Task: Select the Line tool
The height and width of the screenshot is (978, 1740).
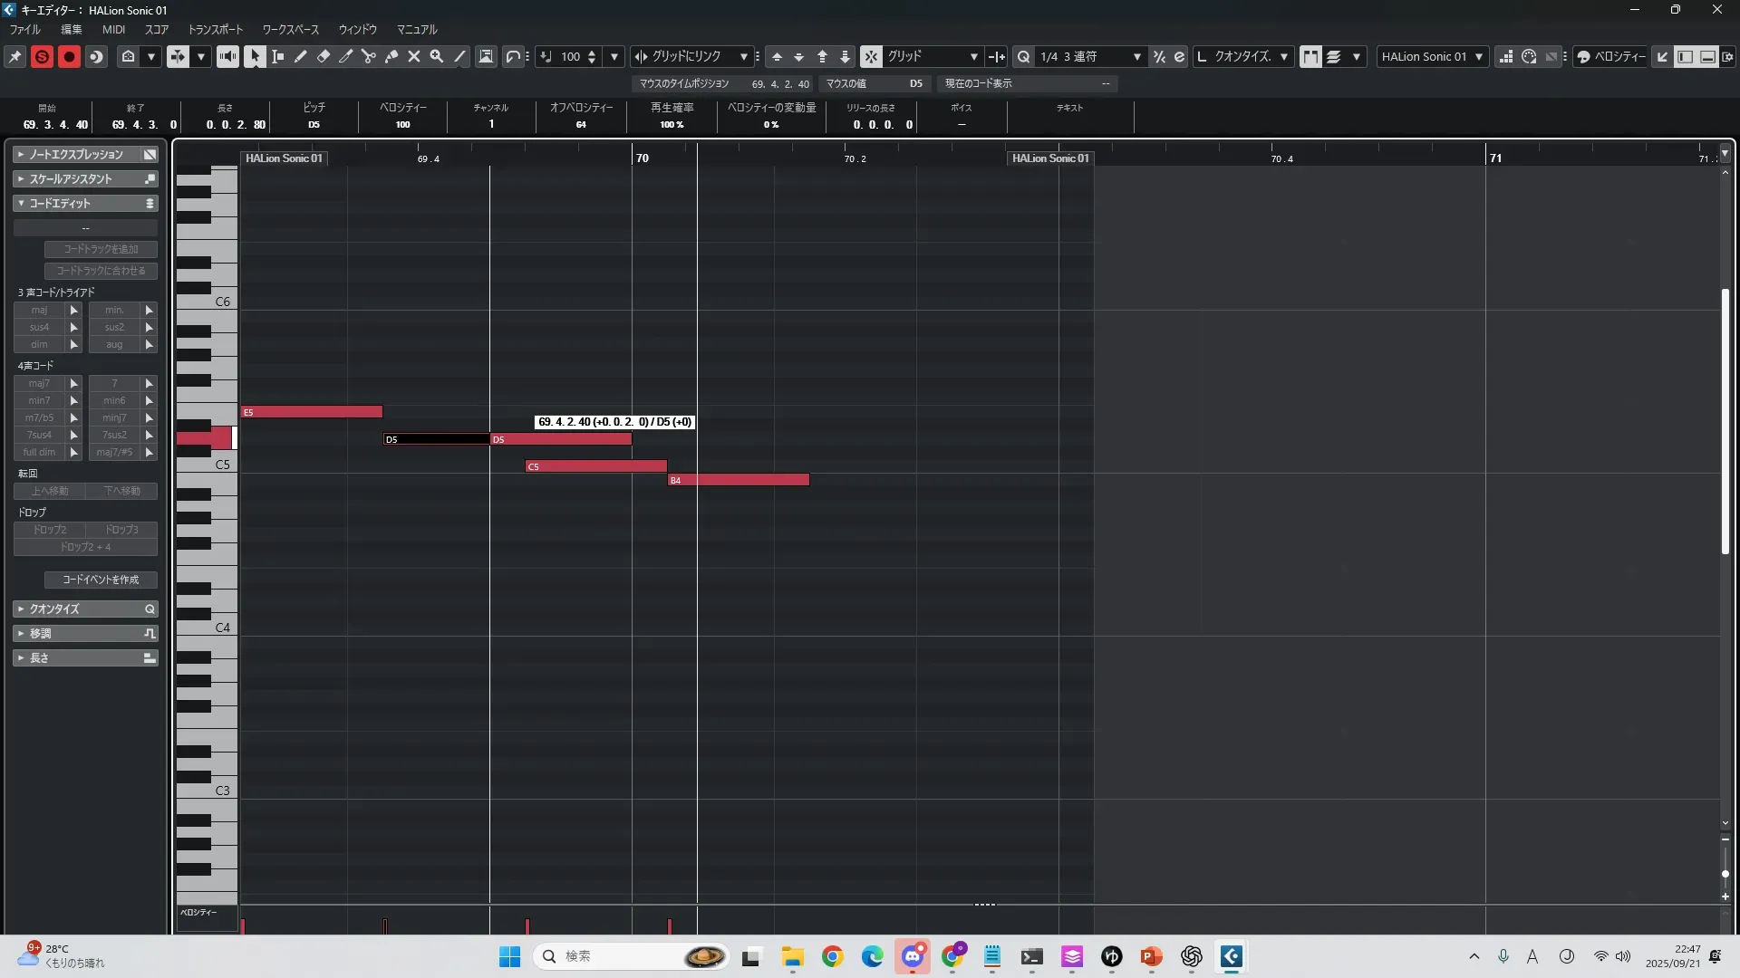Action: (x=459, y=56)
